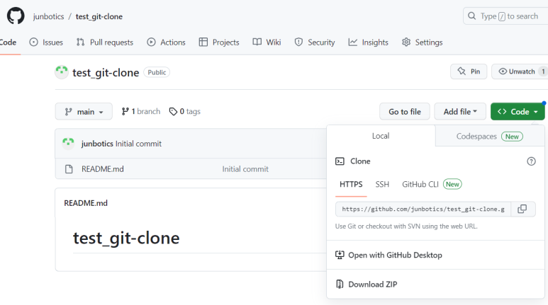Select the Local tab in clone panel
Viewport: 548px width, 305px height.
click(381, 136)
